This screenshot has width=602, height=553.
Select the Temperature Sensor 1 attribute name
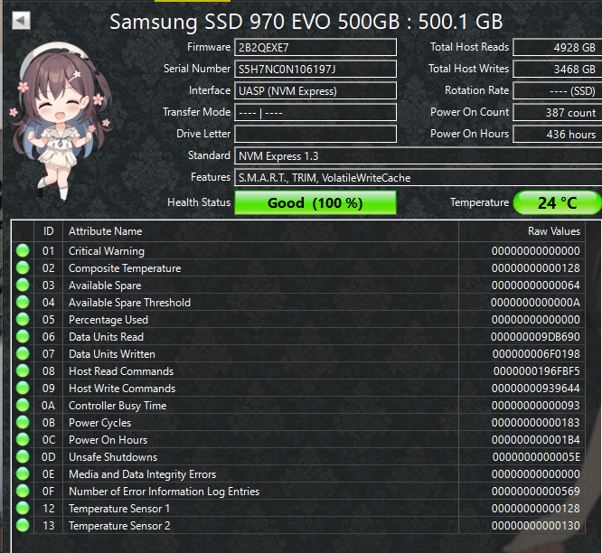pos(119,509)
